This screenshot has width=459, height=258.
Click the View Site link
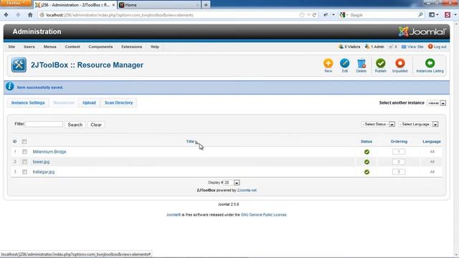[412, 47]
